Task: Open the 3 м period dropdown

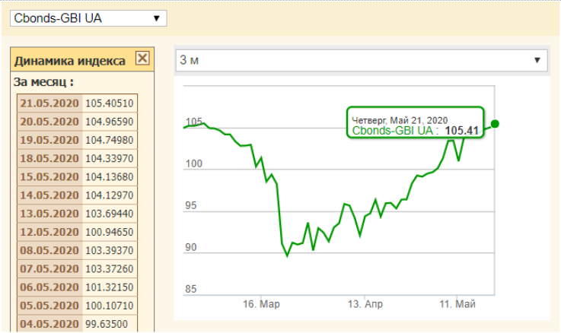Action: pos(362,60)
